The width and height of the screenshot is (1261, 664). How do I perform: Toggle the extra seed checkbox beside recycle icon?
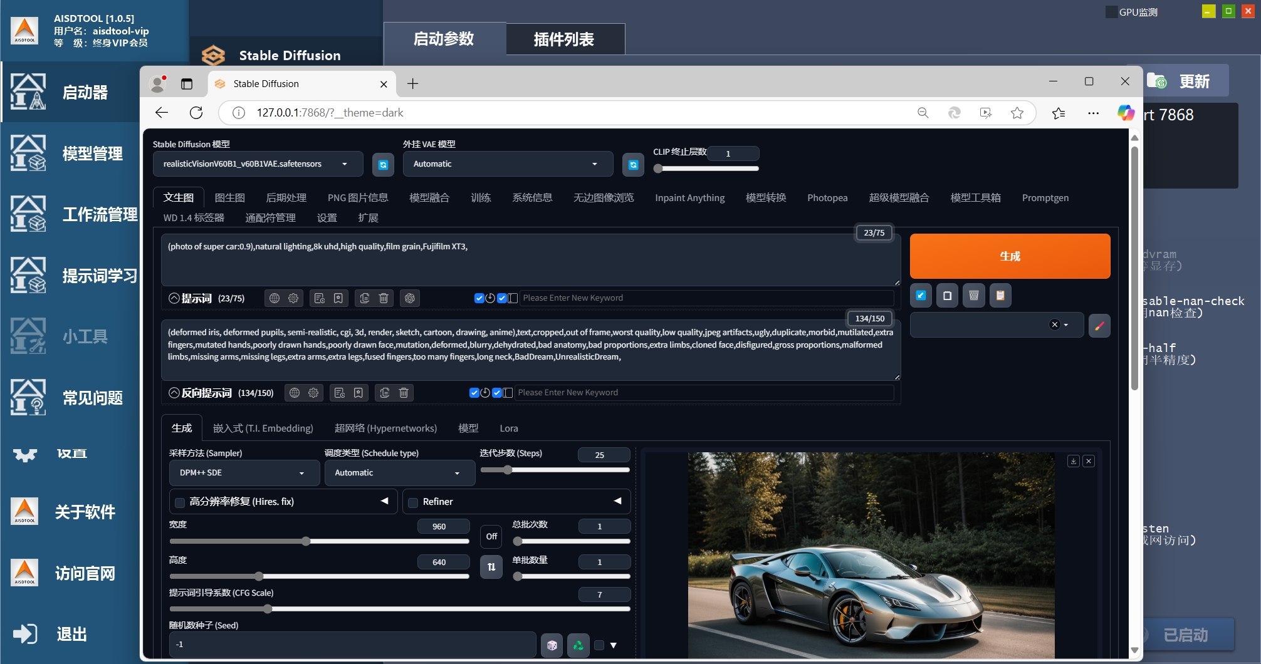coord(599,645)
